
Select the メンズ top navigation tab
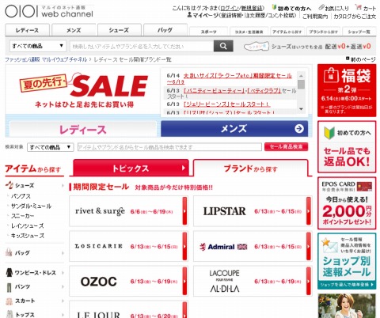(74, 30)
